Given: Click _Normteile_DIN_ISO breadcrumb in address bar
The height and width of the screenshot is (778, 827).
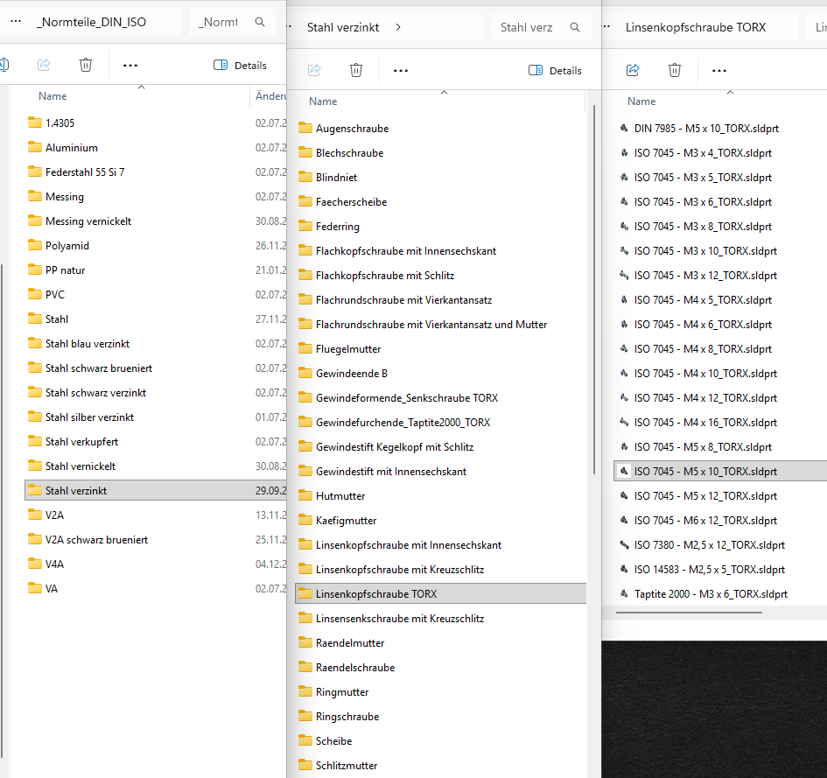Looking at the screenshot, I should (91, 22).
